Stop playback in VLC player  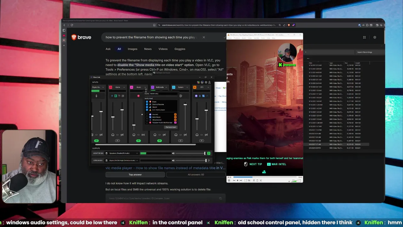click(x=238, y=180)
